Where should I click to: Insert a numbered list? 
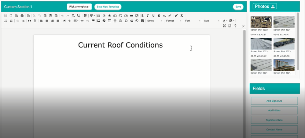(6, 21)
